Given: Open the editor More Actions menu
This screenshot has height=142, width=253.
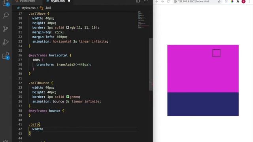Looking at the screenshot, I should tap(146, 1).
